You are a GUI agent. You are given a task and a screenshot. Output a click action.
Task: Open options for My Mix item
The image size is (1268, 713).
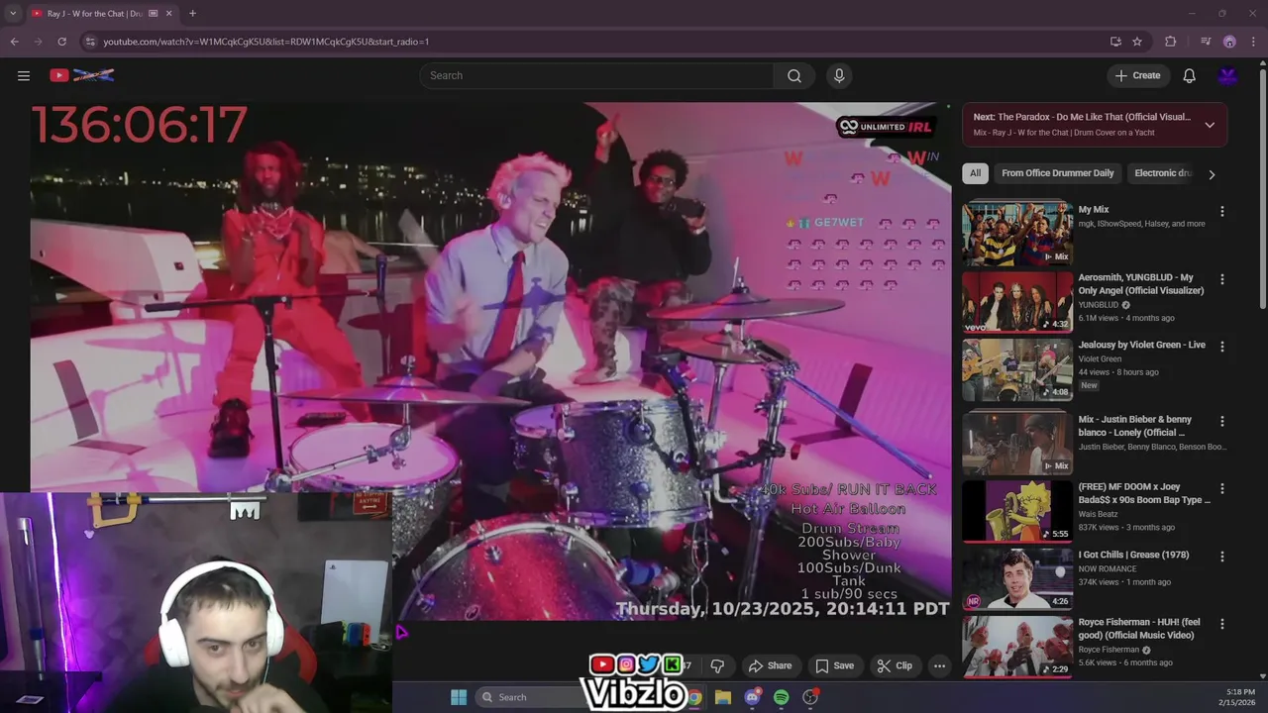[x=1221, y=211]
